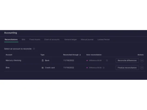Open the Fixed Assets tab

pyautogui.click(x=35, y=40)
